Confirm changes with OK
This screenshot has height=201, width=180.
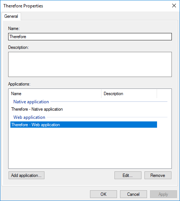(x=103, y=194)
